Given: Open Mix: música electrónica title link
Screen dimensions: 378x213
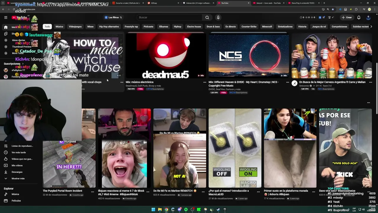Looking at the screenshot, I should pyautogui.click(x=140, y=82).
